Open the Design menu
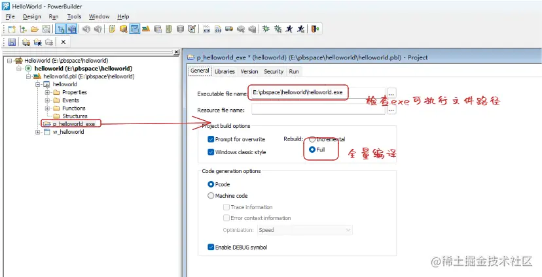Image resolution: width=542 pixels, height=277 pixels. pos(32,16)
